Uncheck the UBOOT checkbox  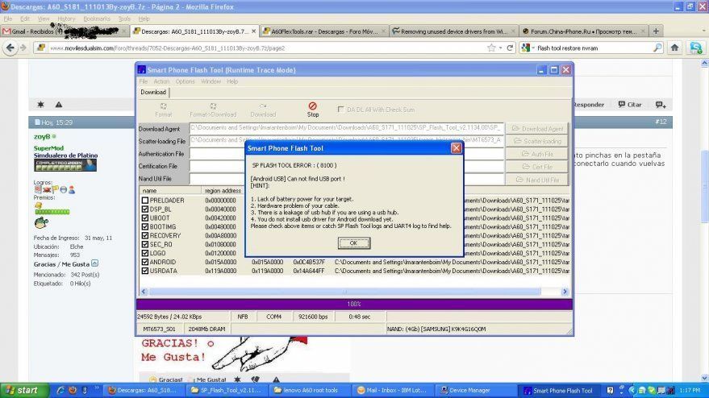[x=145, y=218]
